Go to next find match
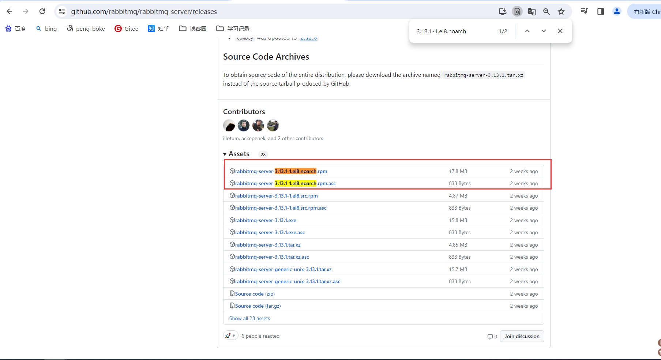The height and width of the screenshot is (360, 661). (544, 31)
